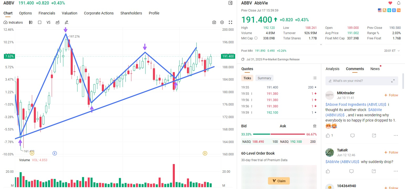Like MKntrader's comment
Screen dimensions: 405x189
pos(328,135)
